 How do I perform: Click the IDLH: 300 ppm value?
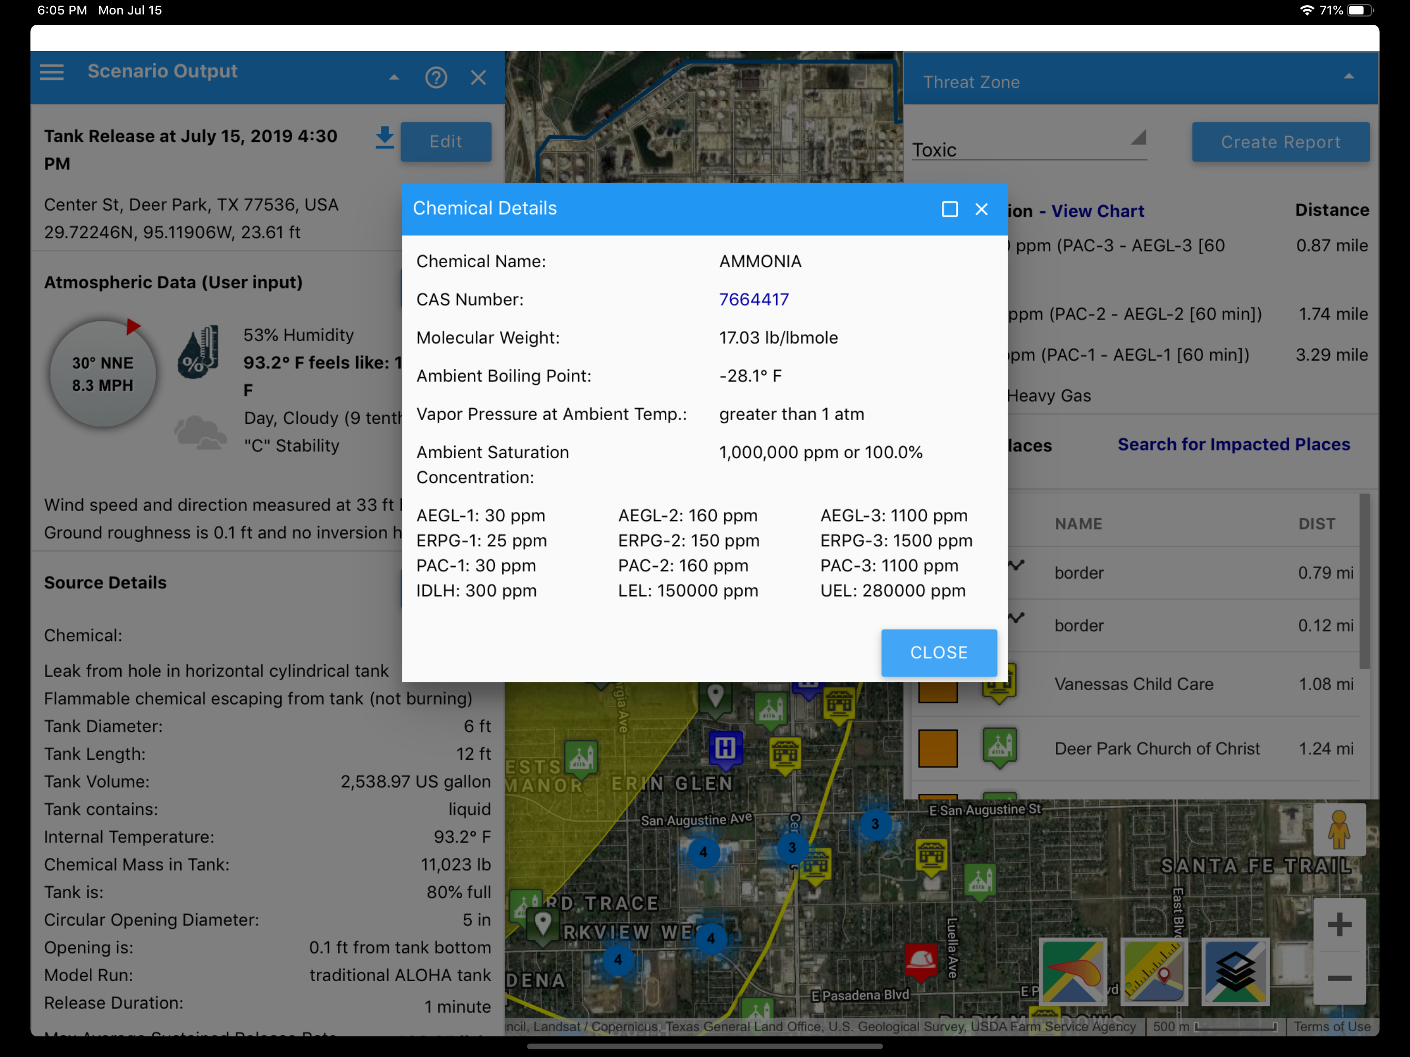click(x=476, y=590)
